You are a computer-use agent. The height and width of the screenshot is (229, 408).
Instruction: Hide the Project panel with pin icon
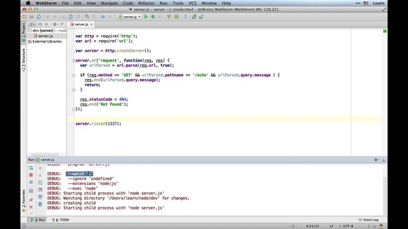pyautogui.click(x=62, y=24)
